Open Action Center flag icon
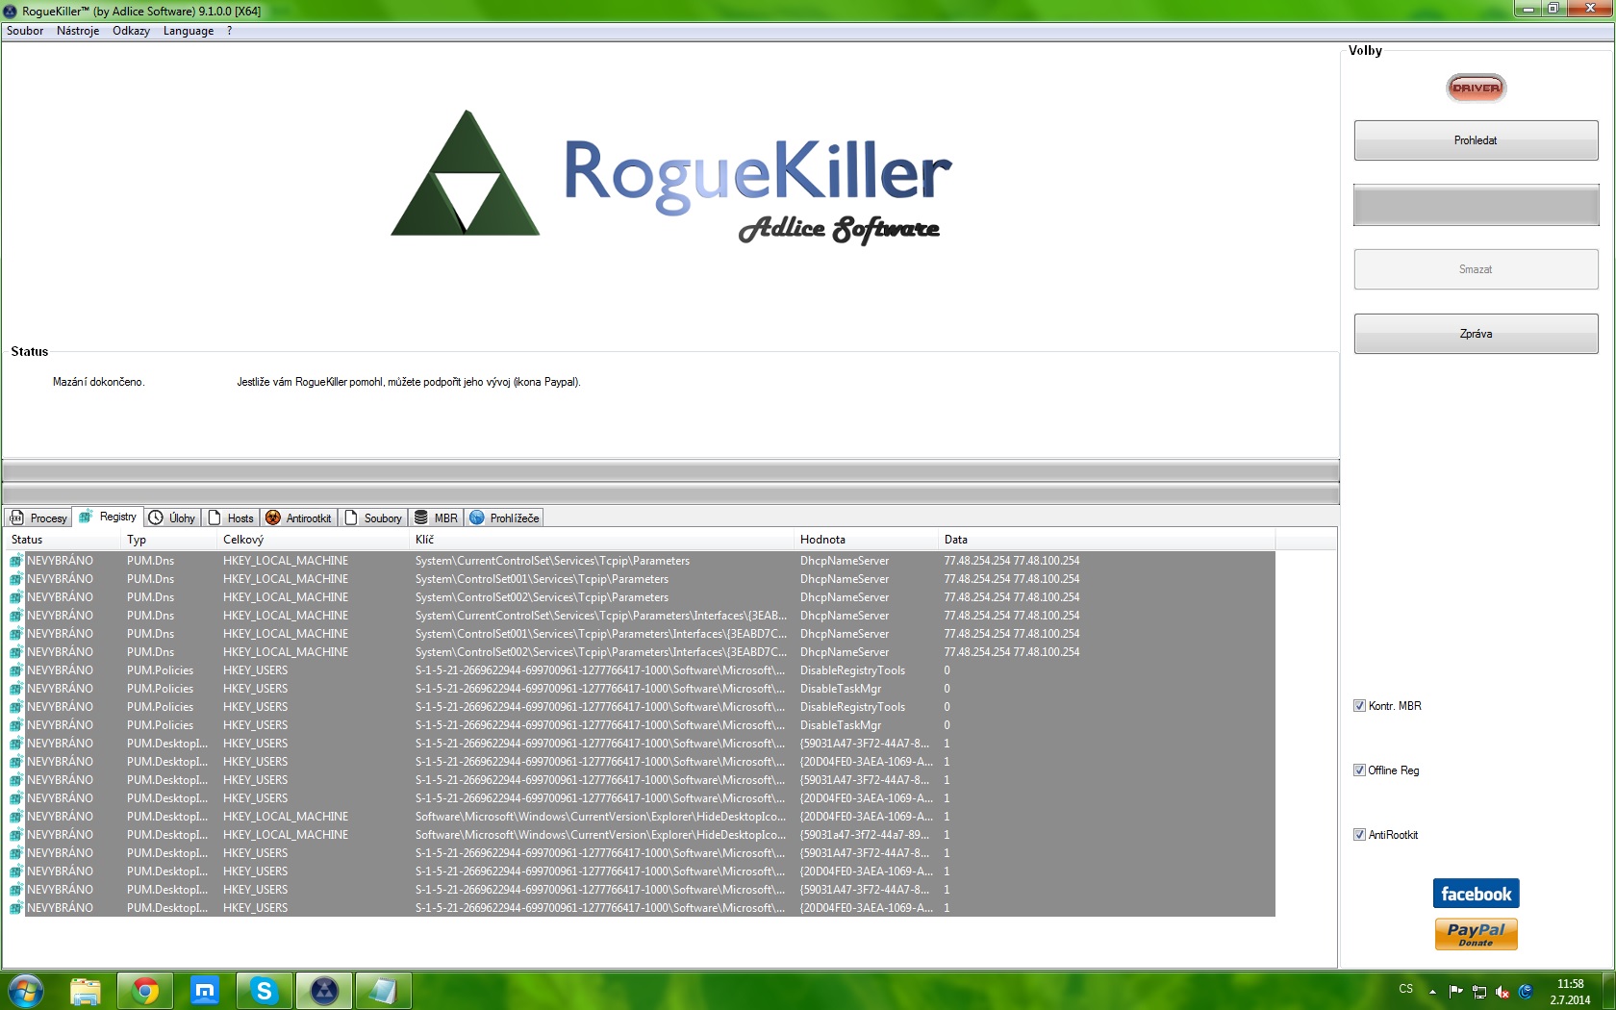1616x1010 pixels. 1455,991
